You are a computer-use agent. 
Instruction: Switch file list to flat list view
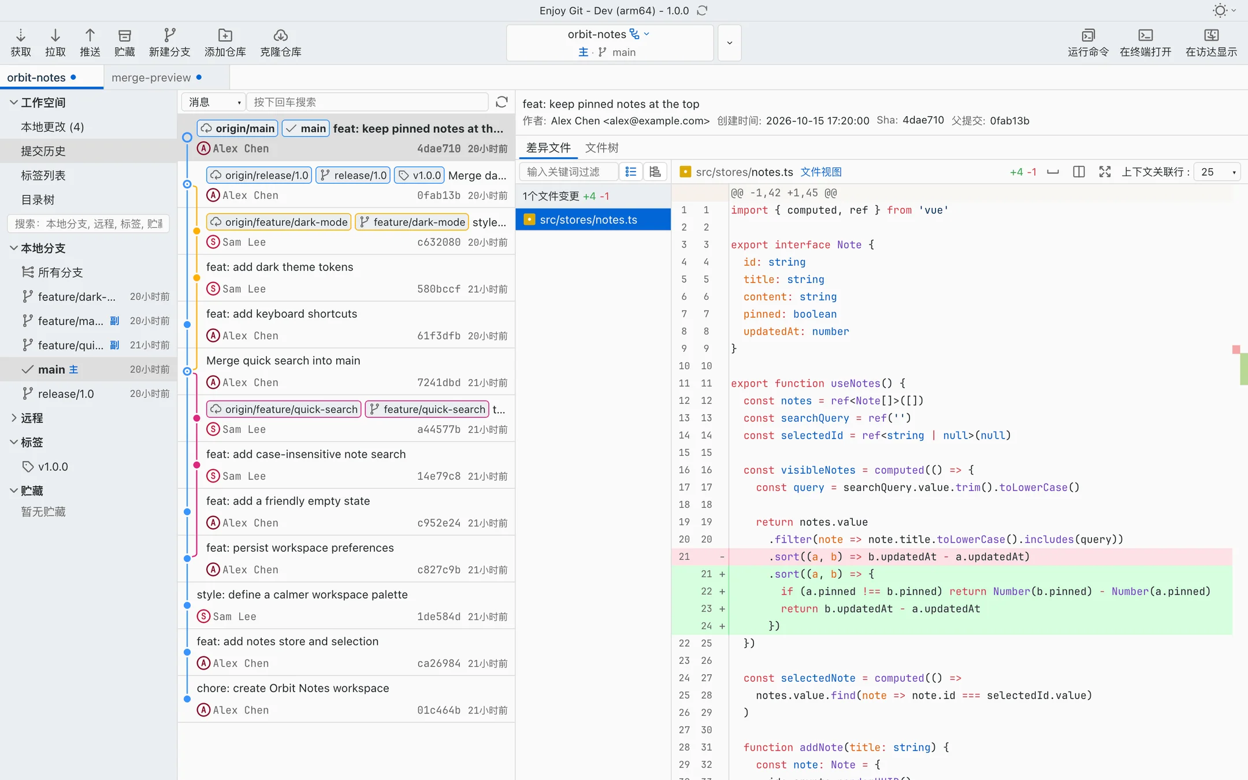click(631, 172)
